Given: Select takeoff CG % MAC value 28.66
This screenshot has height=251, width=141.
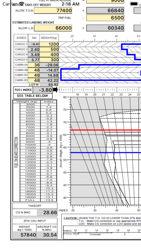Looking at the screenshot, I should 47,212.
